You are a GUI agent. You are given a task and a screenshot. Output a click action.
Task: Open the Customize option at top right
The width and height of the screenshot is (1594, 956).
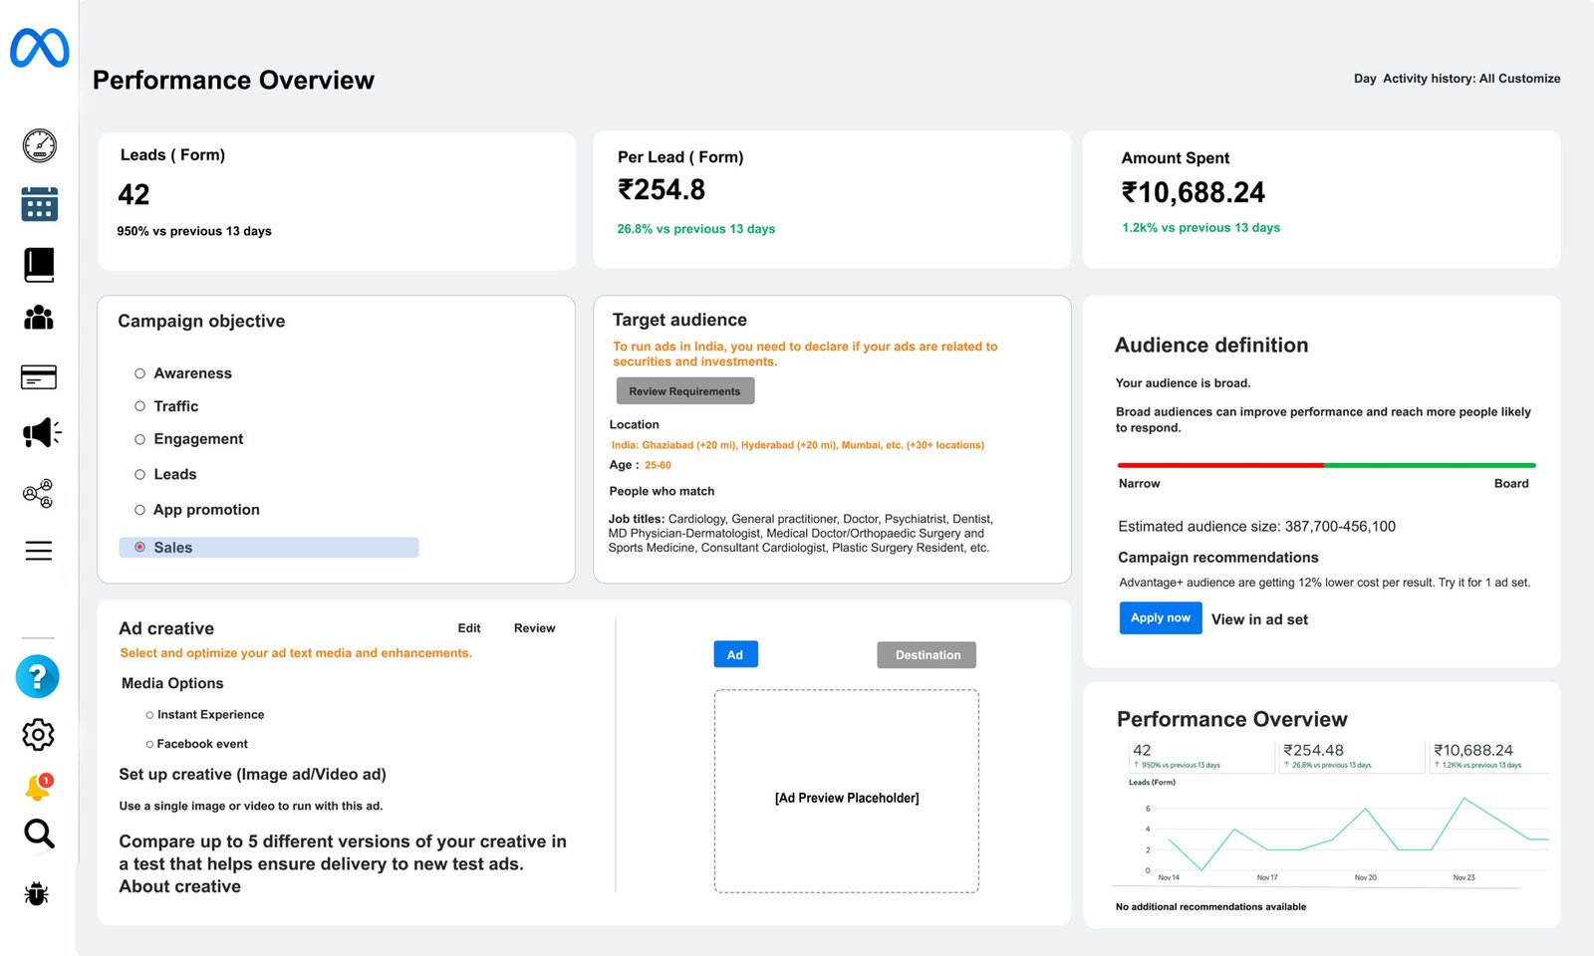point(1529,79)
